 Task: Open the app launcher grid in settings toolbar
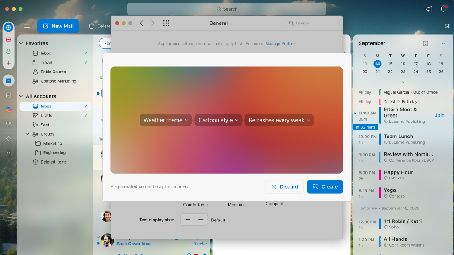click(x=166, y=23)
